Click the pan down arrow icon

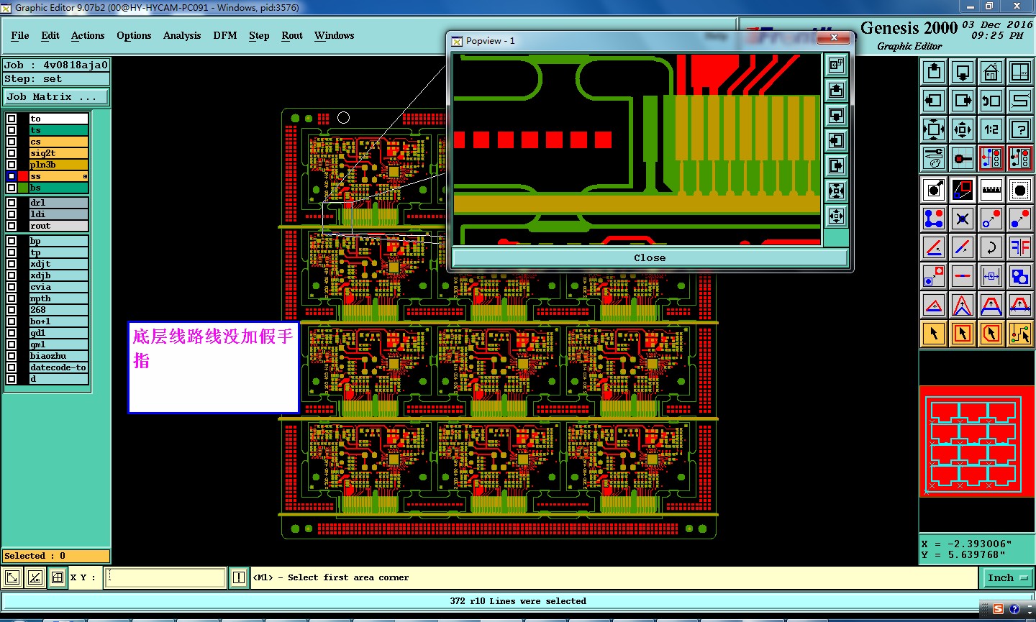[963, 72]
